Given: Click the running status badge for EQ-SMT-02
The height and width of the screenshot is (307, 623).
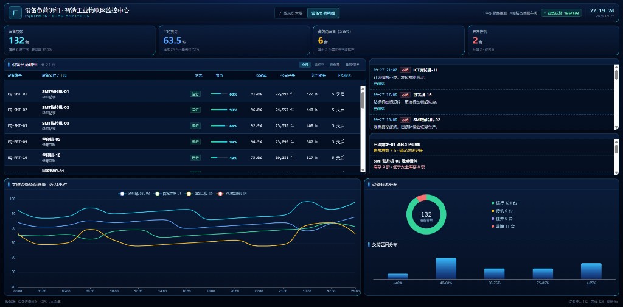Looking at the screenshot, I should (x=195, y=110).
